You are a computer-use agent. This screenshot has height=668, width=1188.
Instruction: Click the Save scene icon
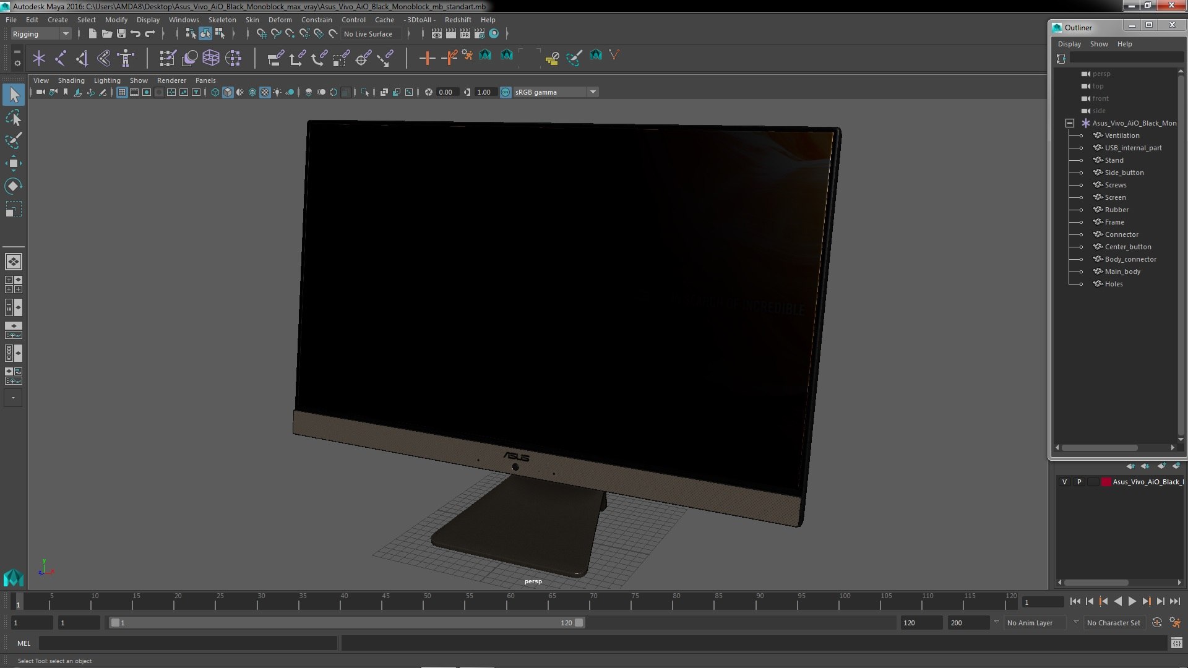tap(121, 33)
